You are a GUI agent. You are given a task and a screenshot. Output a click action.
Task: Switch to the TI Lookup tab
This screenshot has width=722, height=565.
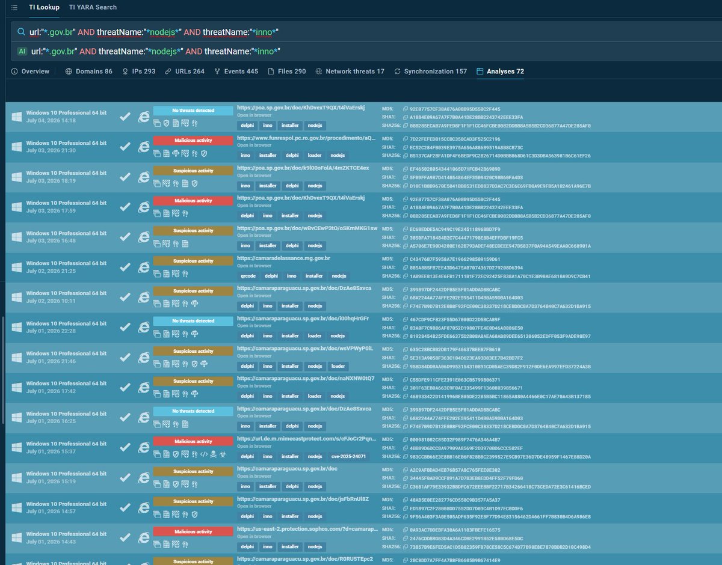pyautogui.click(x=44, y=7)
